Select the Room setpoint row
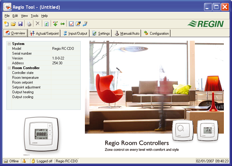The height and width of the screenshot is (166, 232). point(46,82)
